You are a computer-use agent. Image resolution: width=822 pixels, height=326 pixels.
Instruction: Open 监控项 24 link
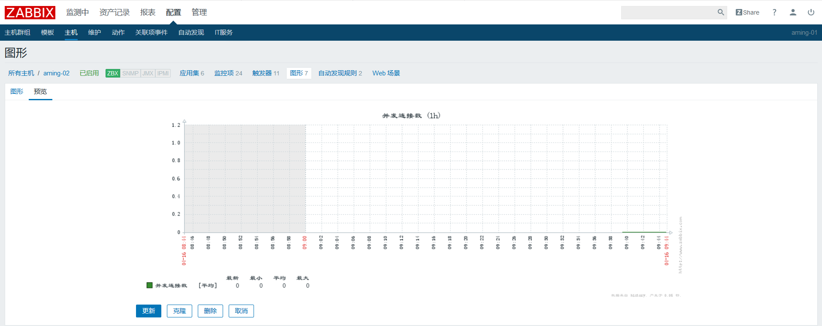228,73
